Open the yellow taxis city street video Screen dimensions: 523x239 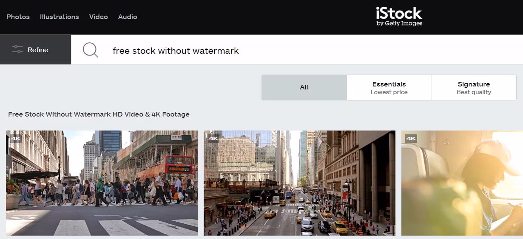click(299, 186)
